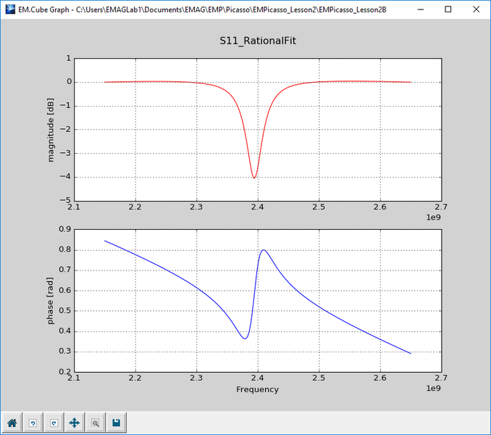Go forward to the next view
The height and width of the screenshot is (435, 491).
(54, 423)
